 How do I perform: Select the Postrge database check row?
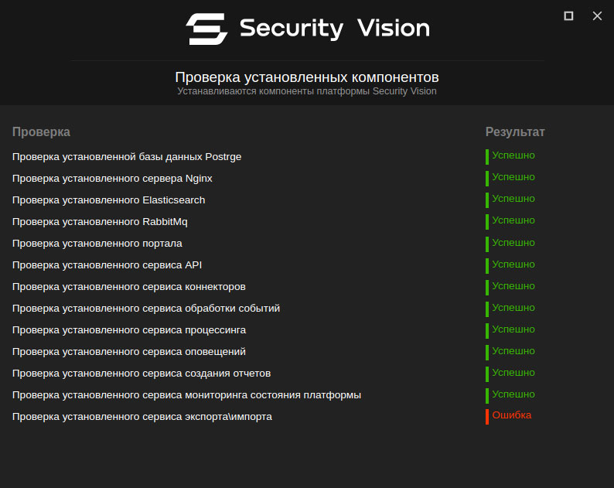click(x=127, y=157)
